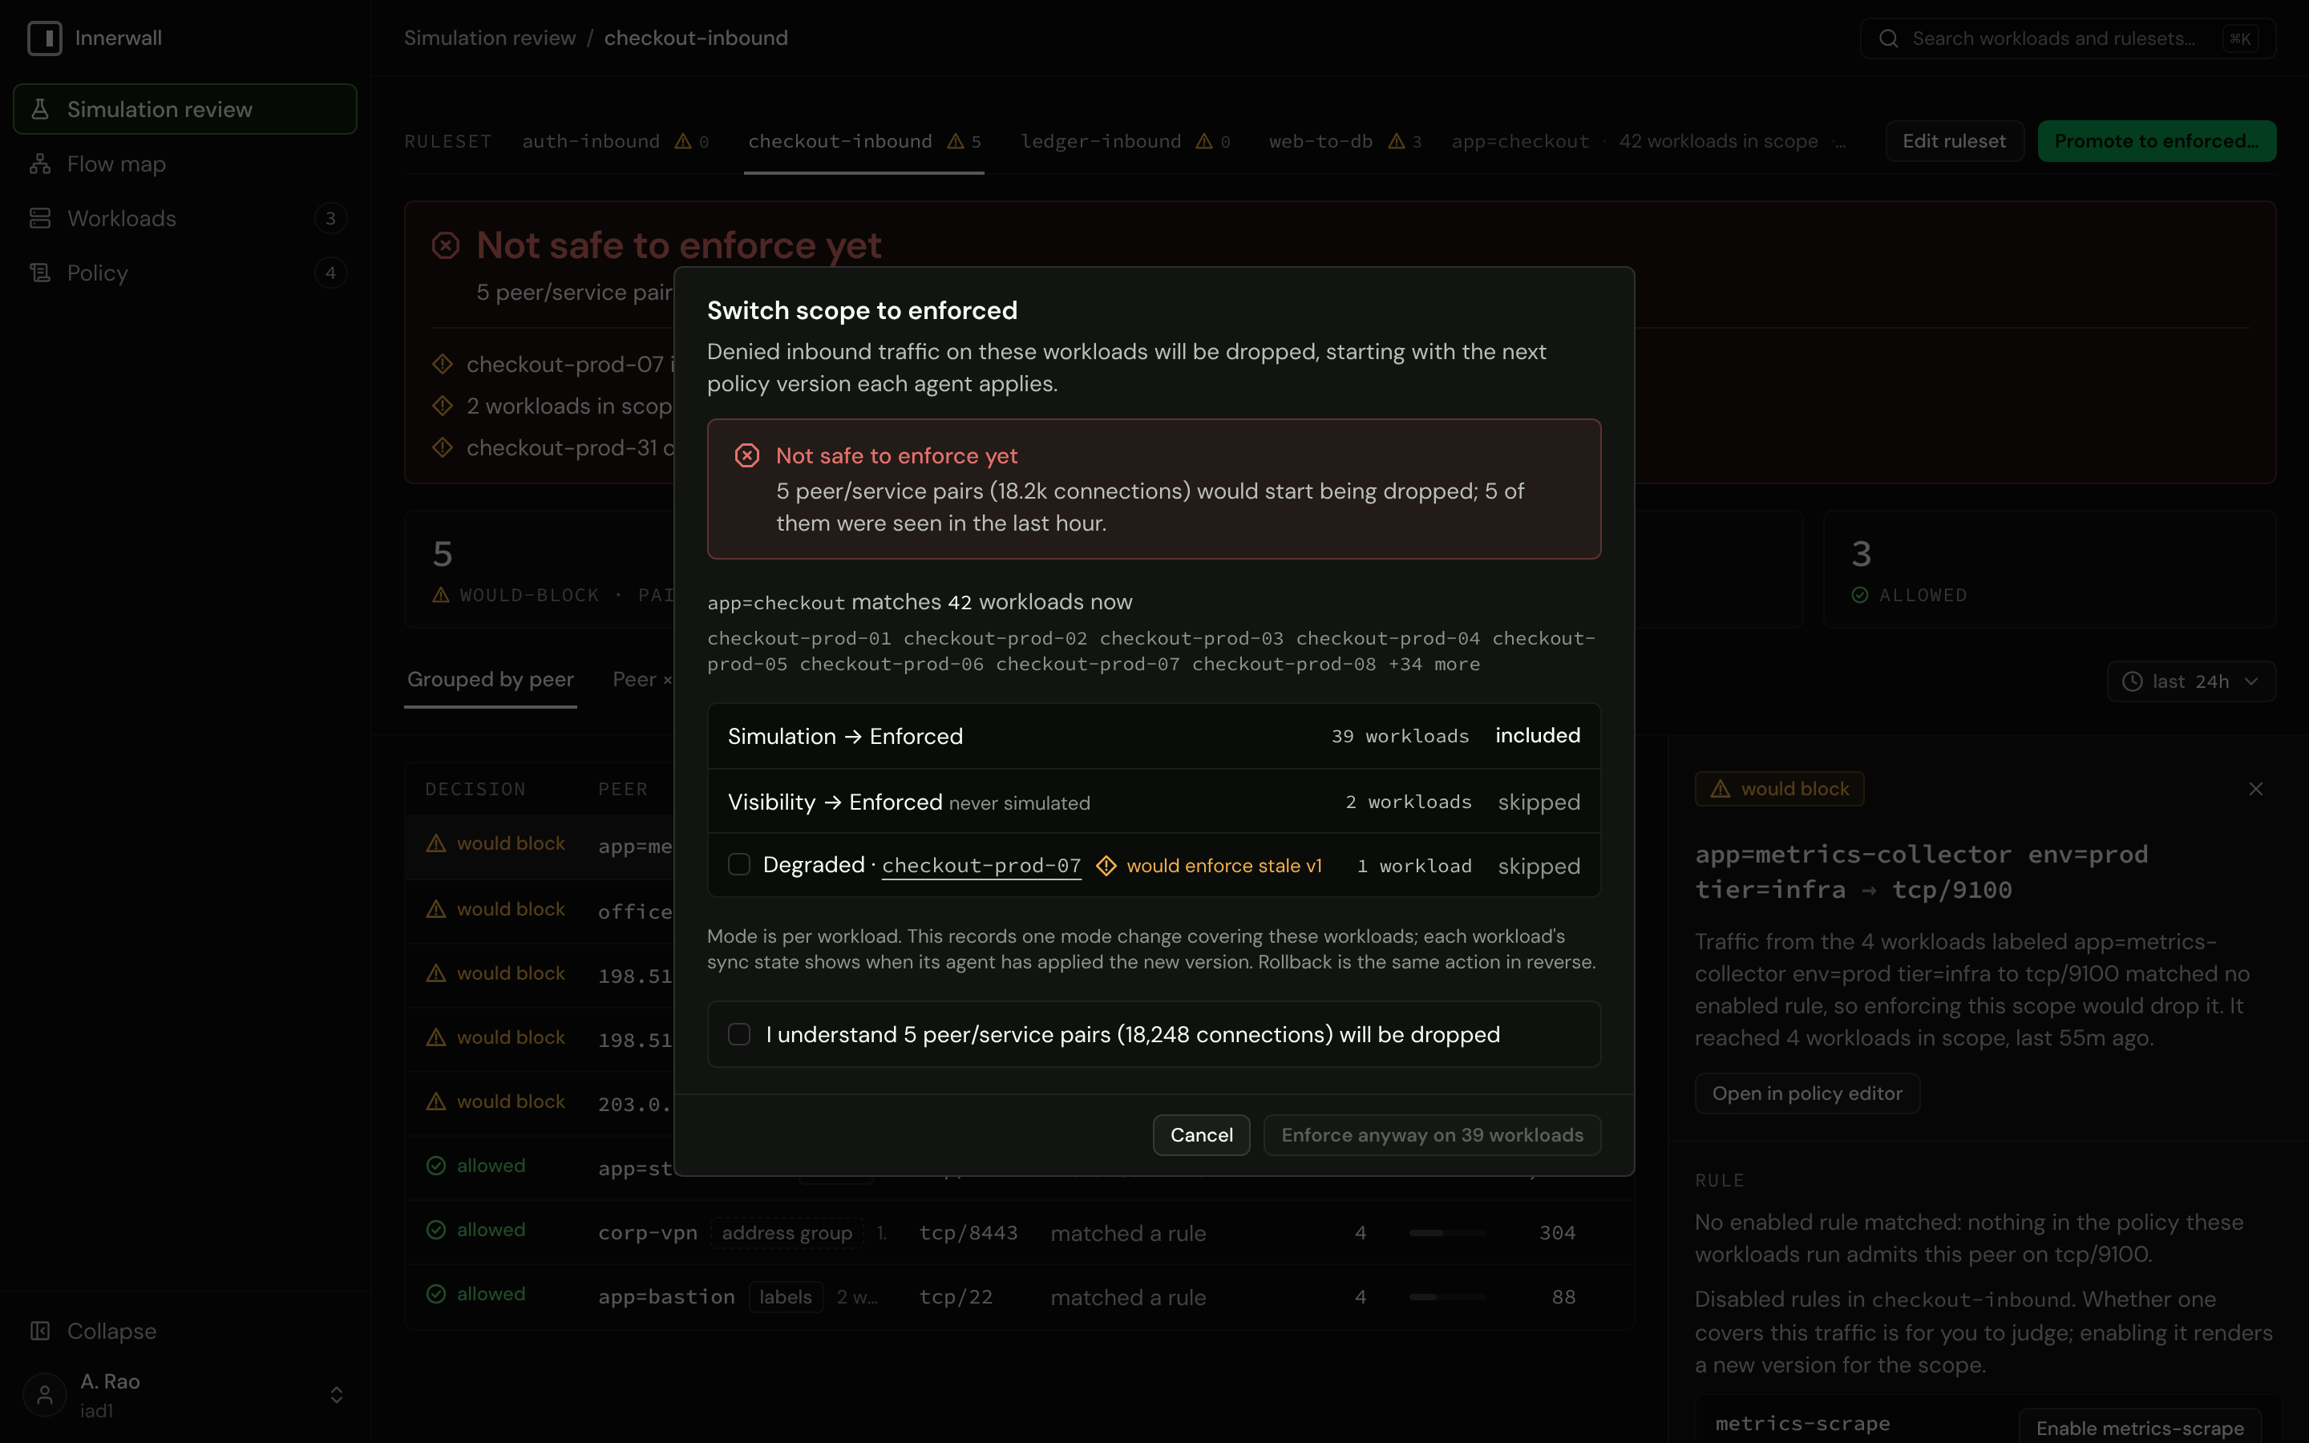Click the +34 more workloads text
The image size is (2309, 1443).
click(x=1434, y=665)
